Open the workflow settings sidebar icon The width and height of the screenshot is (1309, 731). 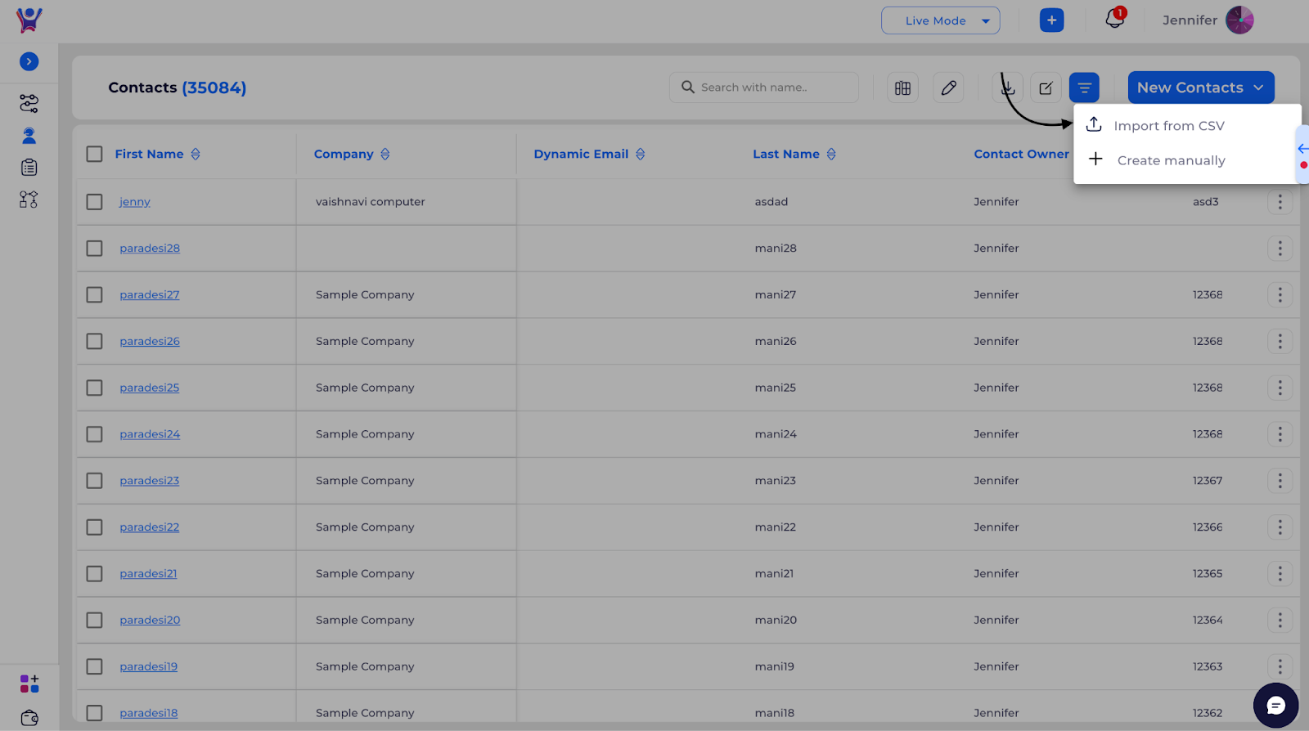(29, 103)
